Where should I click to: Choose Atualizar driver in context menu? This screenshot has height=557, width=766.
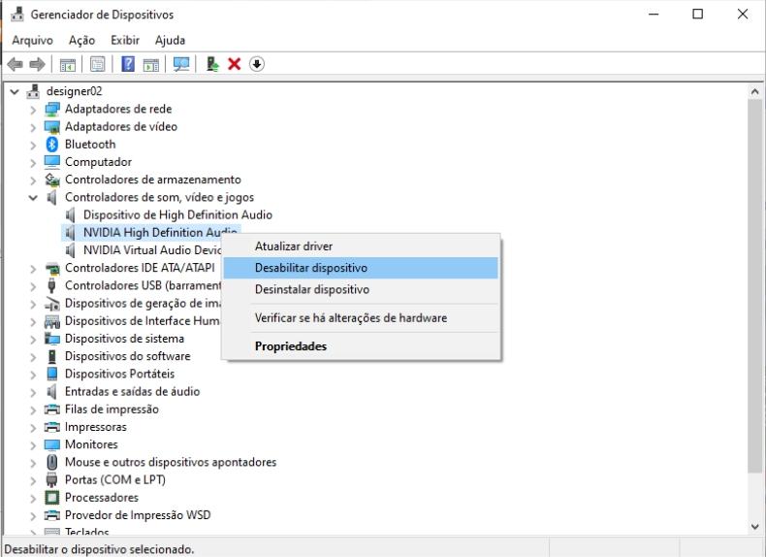point(361,246)
